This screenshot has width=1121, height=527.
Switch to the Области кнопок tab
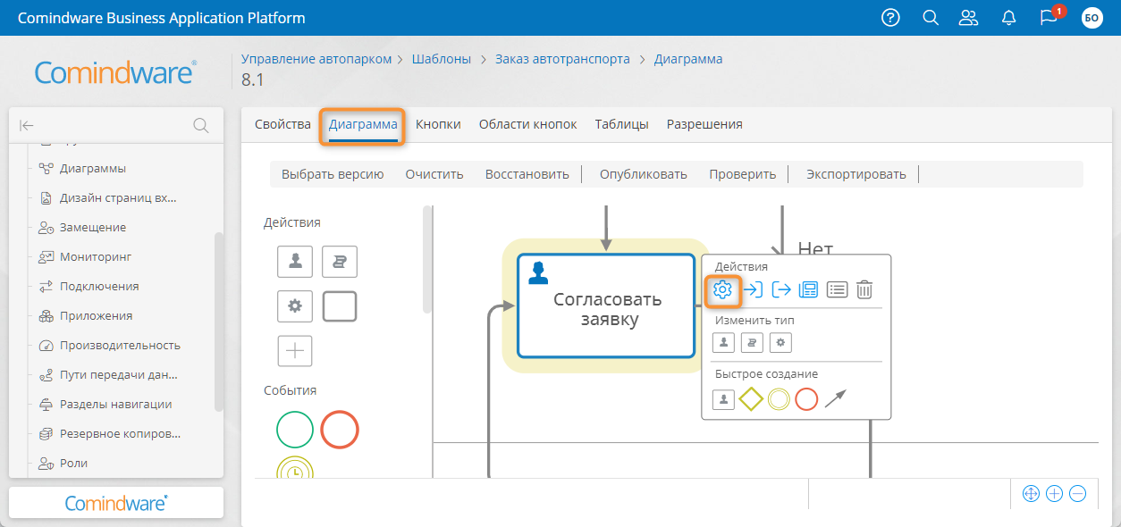pyautogui.click(x=528, y=124)
